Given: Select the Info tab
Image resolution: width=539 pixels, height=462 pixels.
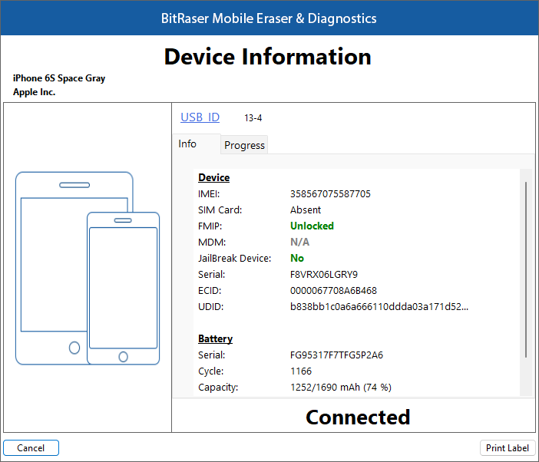Looking at the screenshot, I should [x=197, y=144].
